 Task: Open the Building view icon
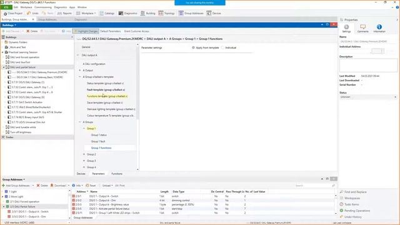point(142,13)
